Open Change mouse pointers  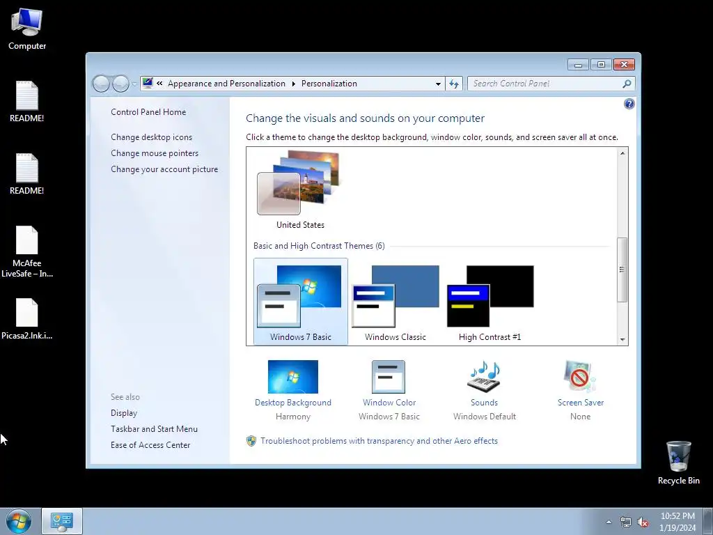click(155, 153)
